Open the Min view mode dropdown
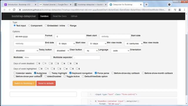The height and width of the screenshot is (106, 188). tap(97, 44)
